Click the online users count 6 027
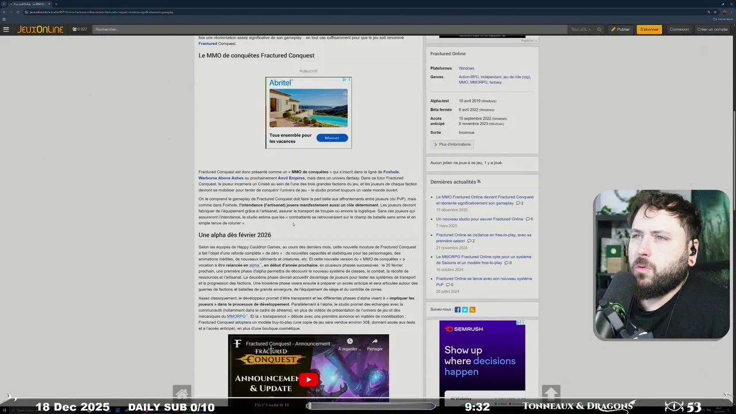736x414 pixels. tap(80, 29)
